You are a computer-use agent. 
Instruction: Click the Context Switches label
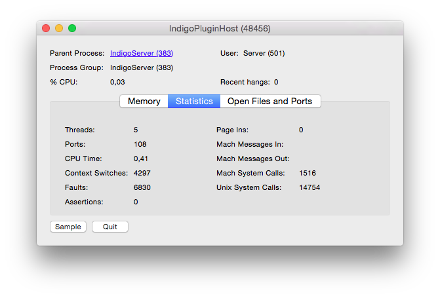tap(96, 173)
